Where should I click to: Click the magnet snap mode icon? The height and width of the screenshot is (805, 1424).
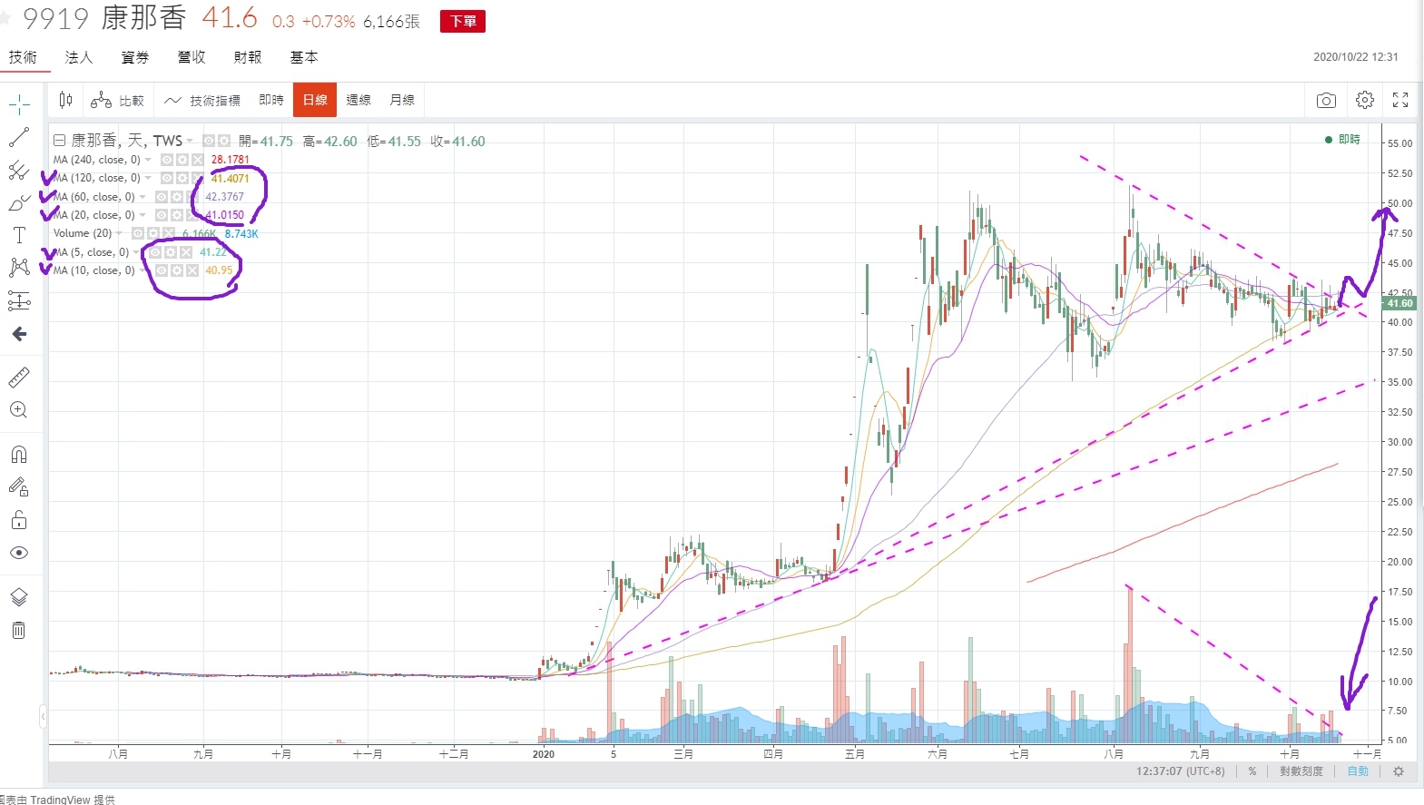point(19,454)
